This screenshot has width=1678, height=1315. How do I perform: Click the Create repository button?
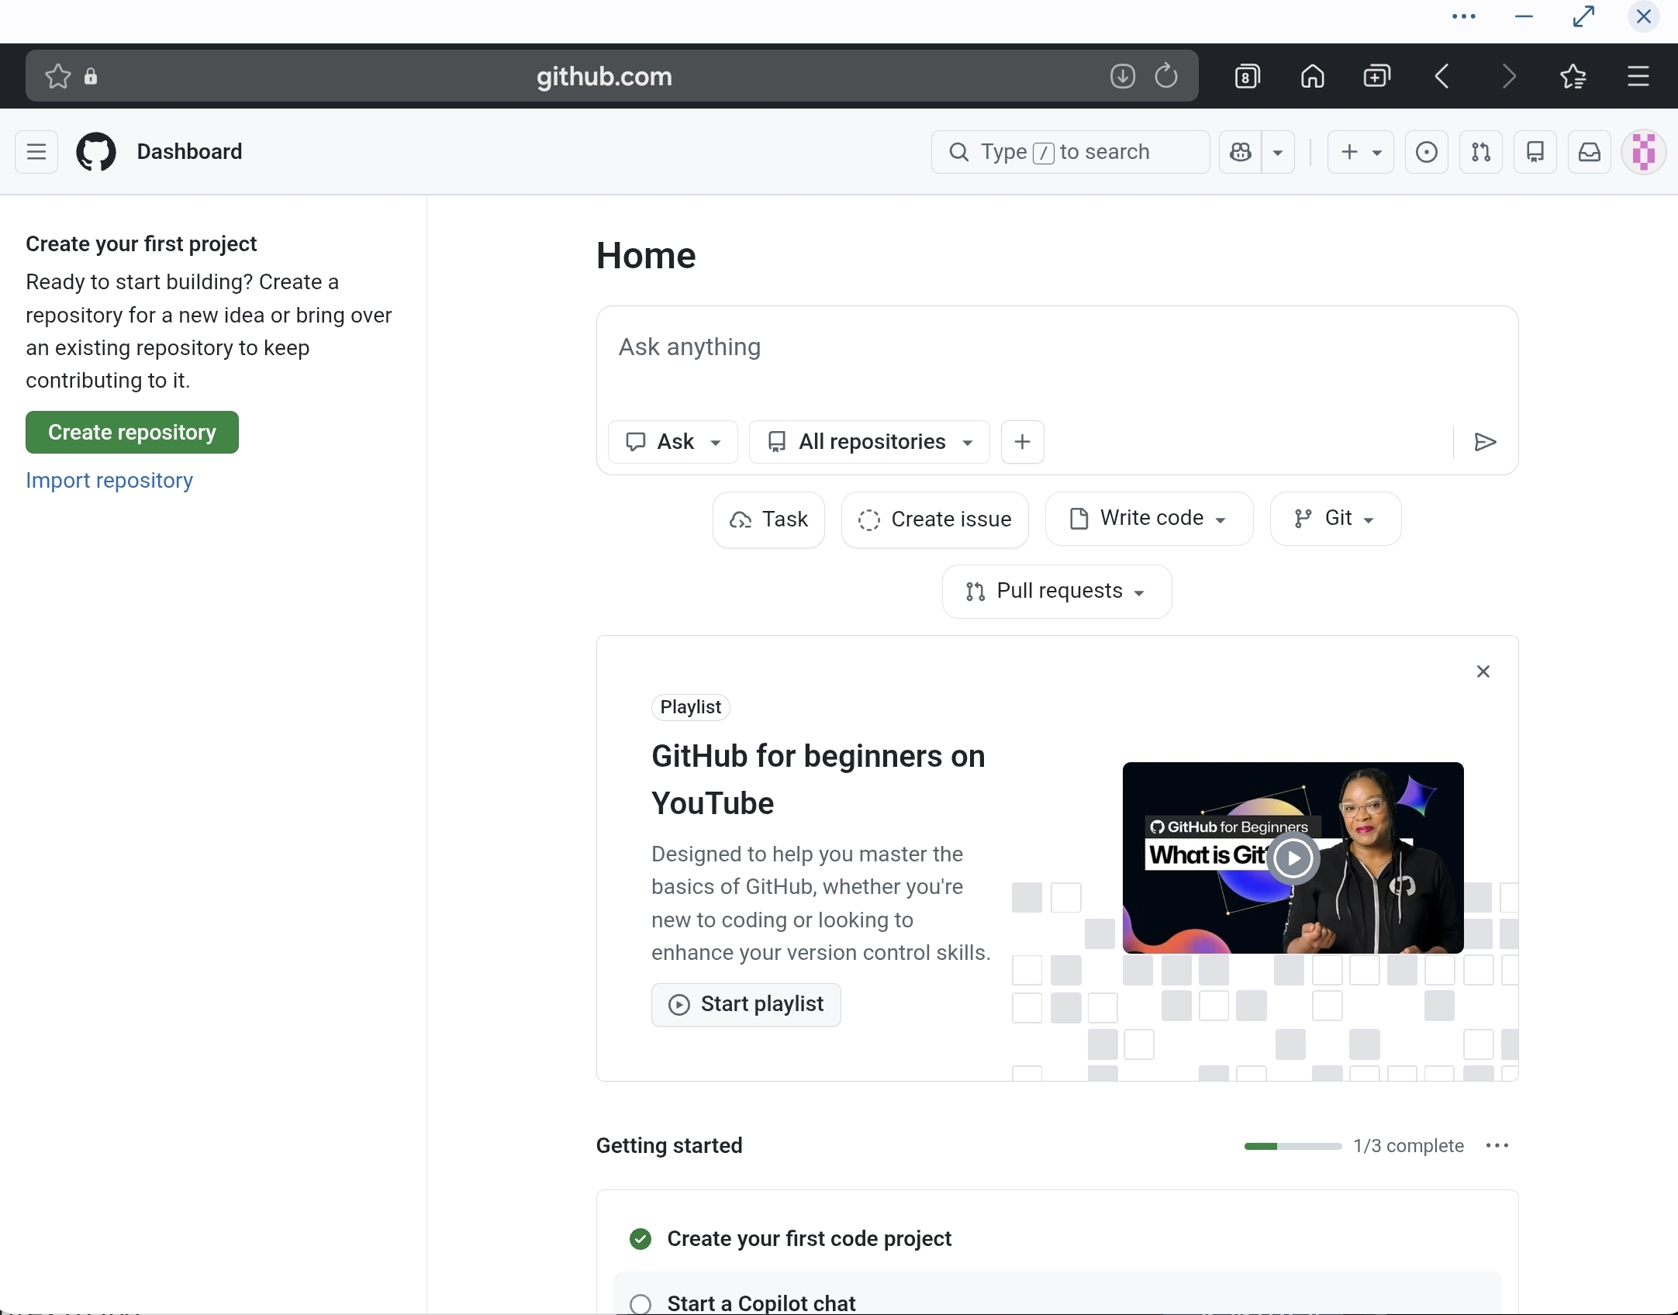132,433
